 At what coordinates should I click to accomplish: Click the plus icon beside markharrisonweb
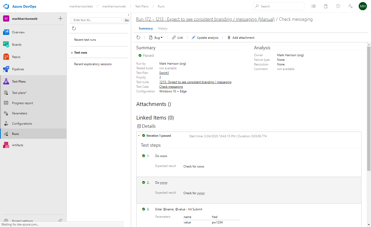(x=61, y=18)
